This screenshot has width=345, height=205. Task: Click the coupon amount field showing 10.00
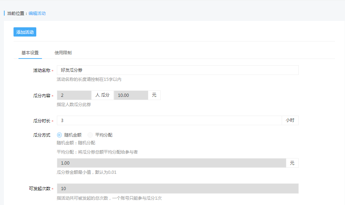pos(131,95)
